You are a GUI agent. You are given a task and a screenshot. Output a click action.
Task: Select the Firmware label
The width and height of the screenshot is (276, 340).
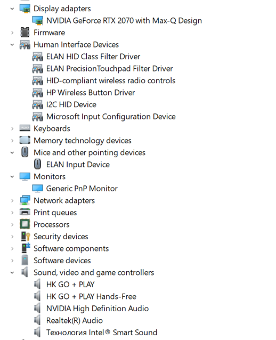pyautogui.click(x=50, y=33)
